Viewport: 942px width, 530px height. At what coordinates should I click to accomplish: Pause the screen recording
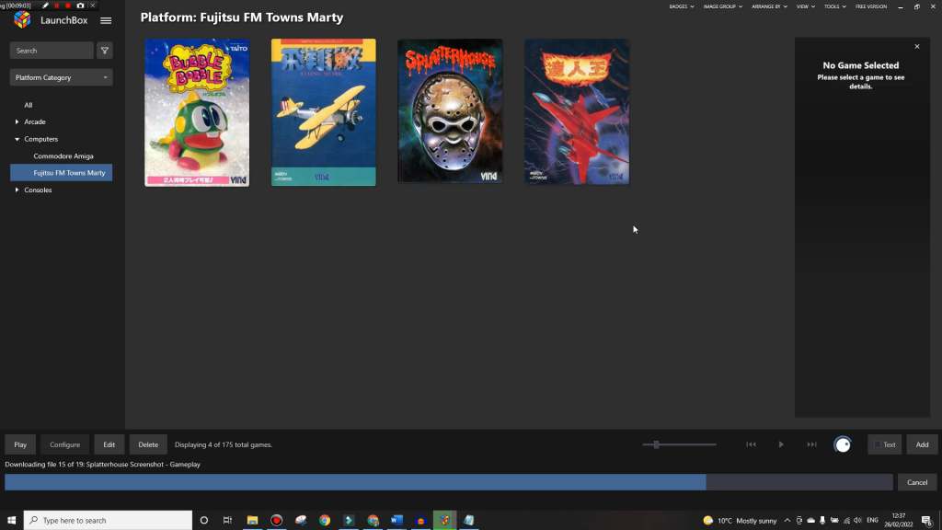point(57,6)
